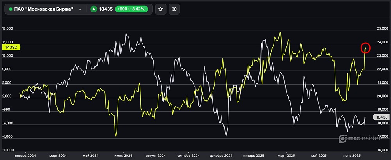Click the январь 2024 axis label
Screen dimensions: 391x160
[x=25, y=156]
